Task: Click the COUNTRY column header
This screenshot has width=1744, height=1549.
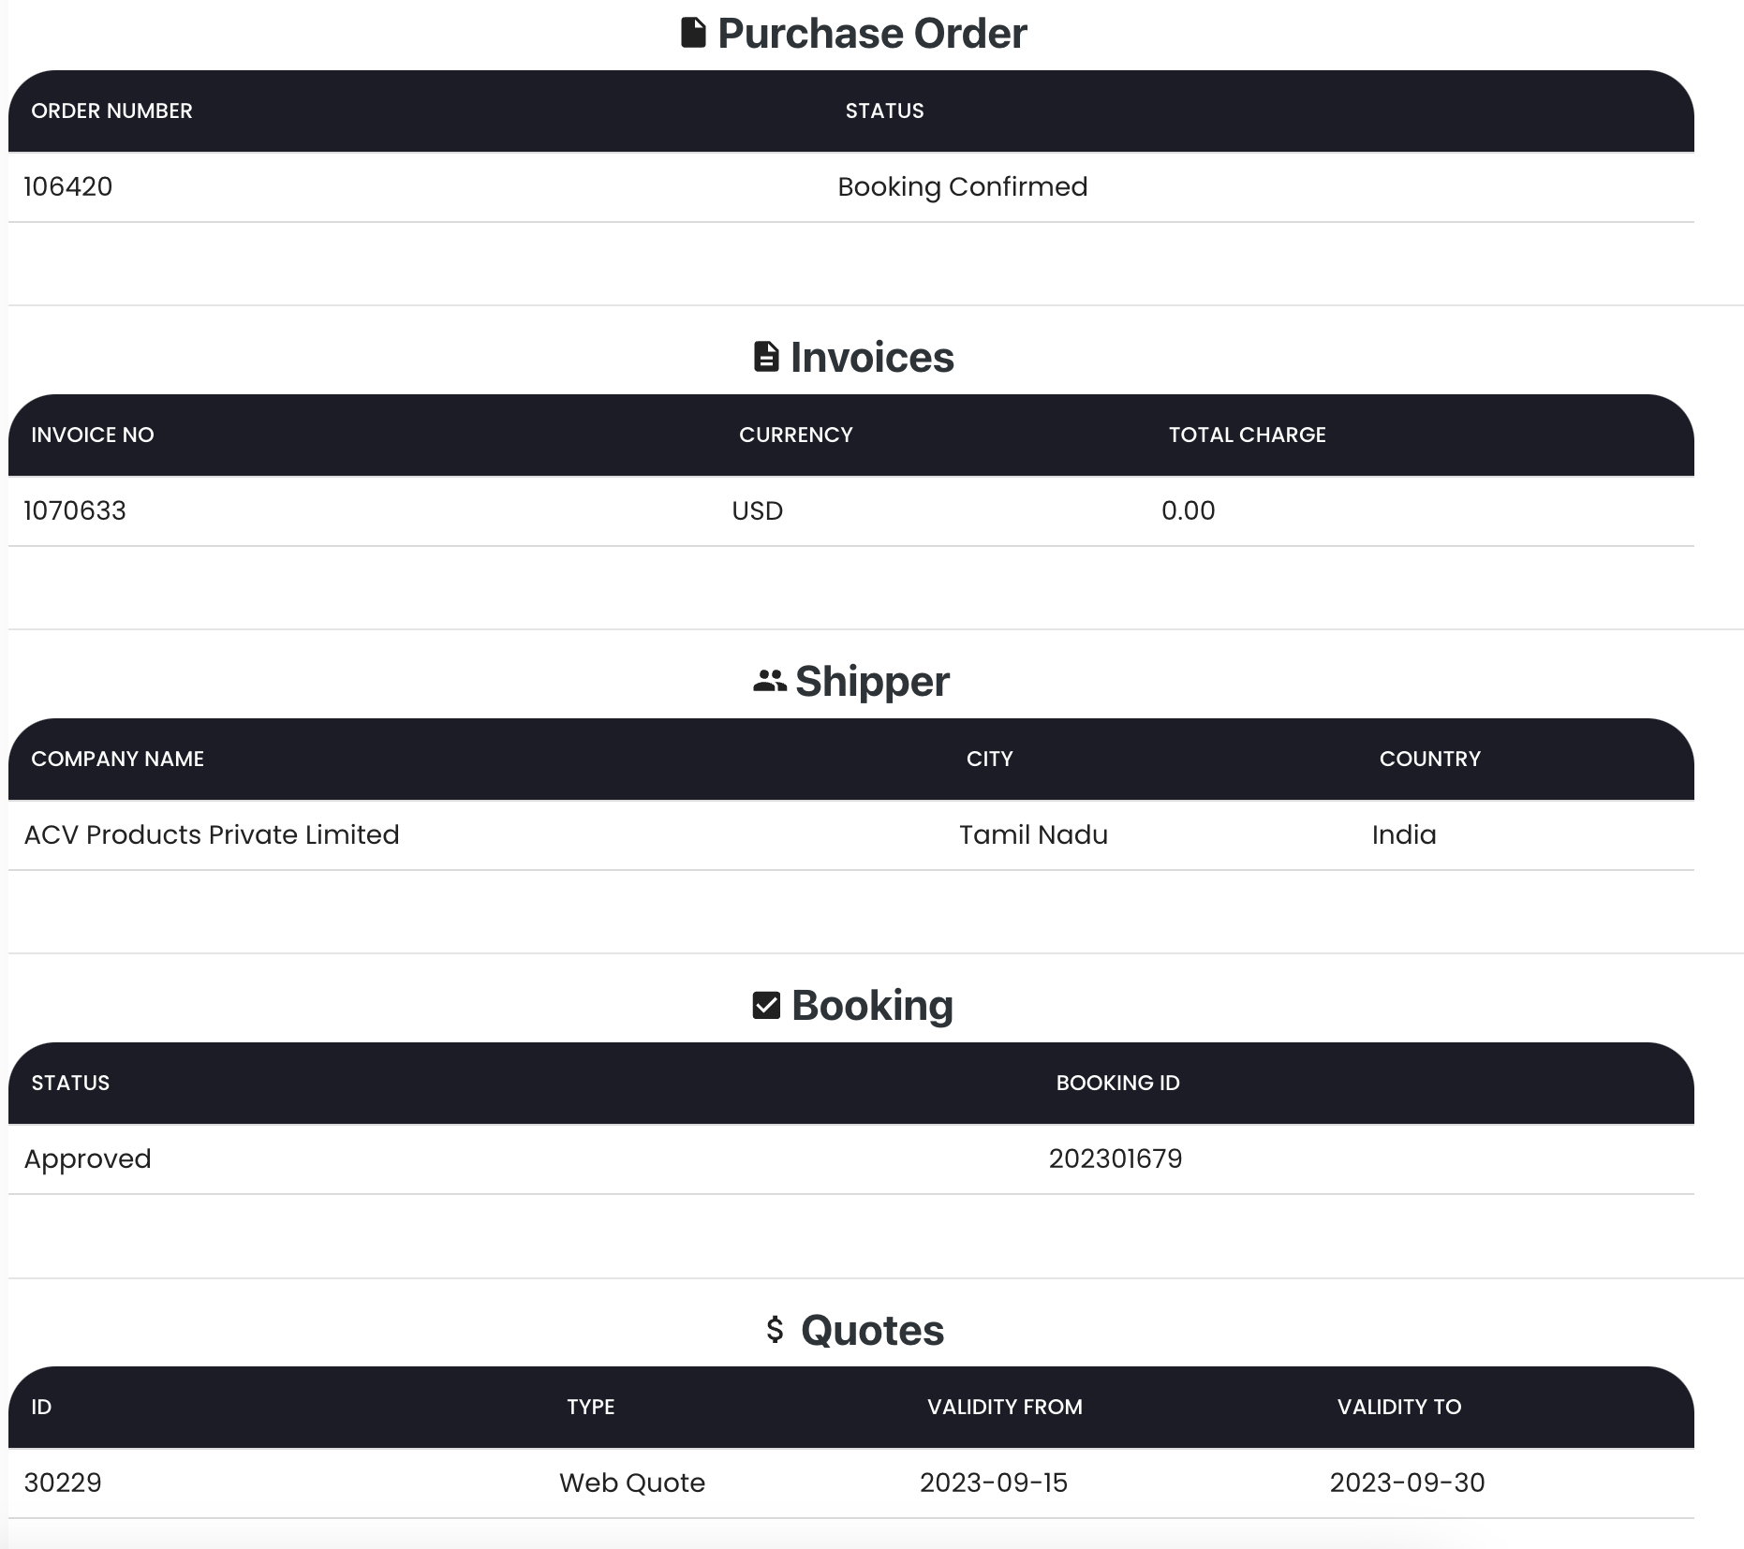Action: (1429, 759)
